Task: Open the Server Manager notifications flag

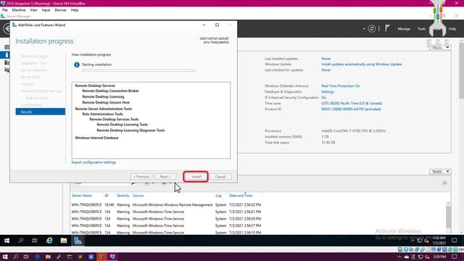Action: pyautogui.click(x=387, y=28)
